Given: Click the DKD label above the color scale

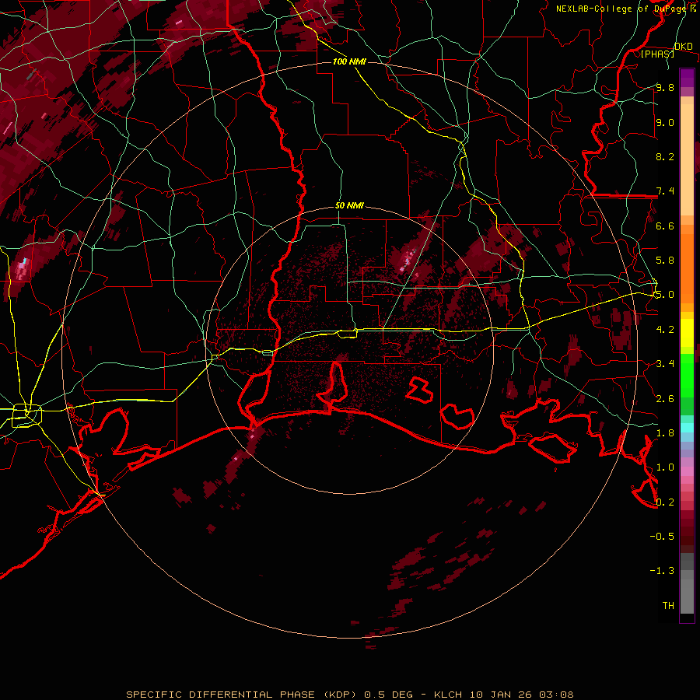Looking at the screenshot, I should click(x=683, y=46).
